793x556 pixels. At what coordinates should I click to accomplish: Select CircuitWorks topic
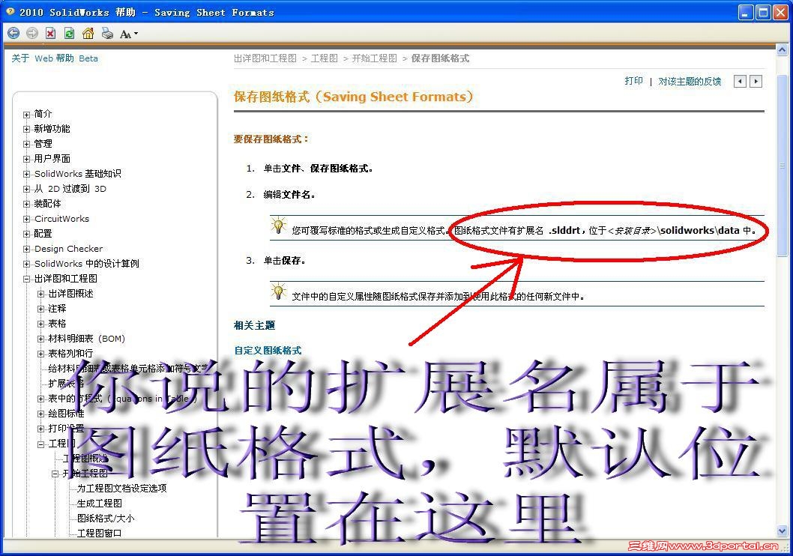61,219
